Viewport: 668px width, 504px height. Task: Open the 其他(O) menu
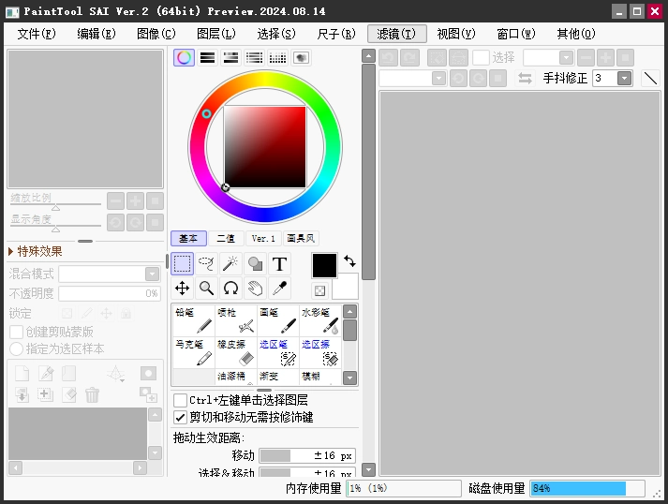tap(576, 34)
